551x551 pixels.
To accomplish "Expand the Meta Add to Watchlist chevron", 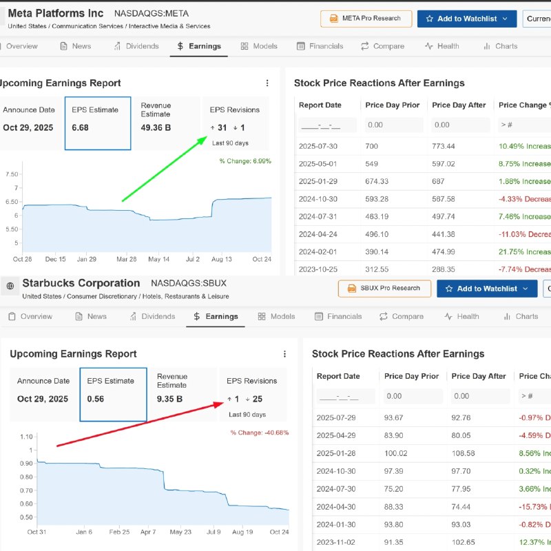I will click(x=506, y=19).
